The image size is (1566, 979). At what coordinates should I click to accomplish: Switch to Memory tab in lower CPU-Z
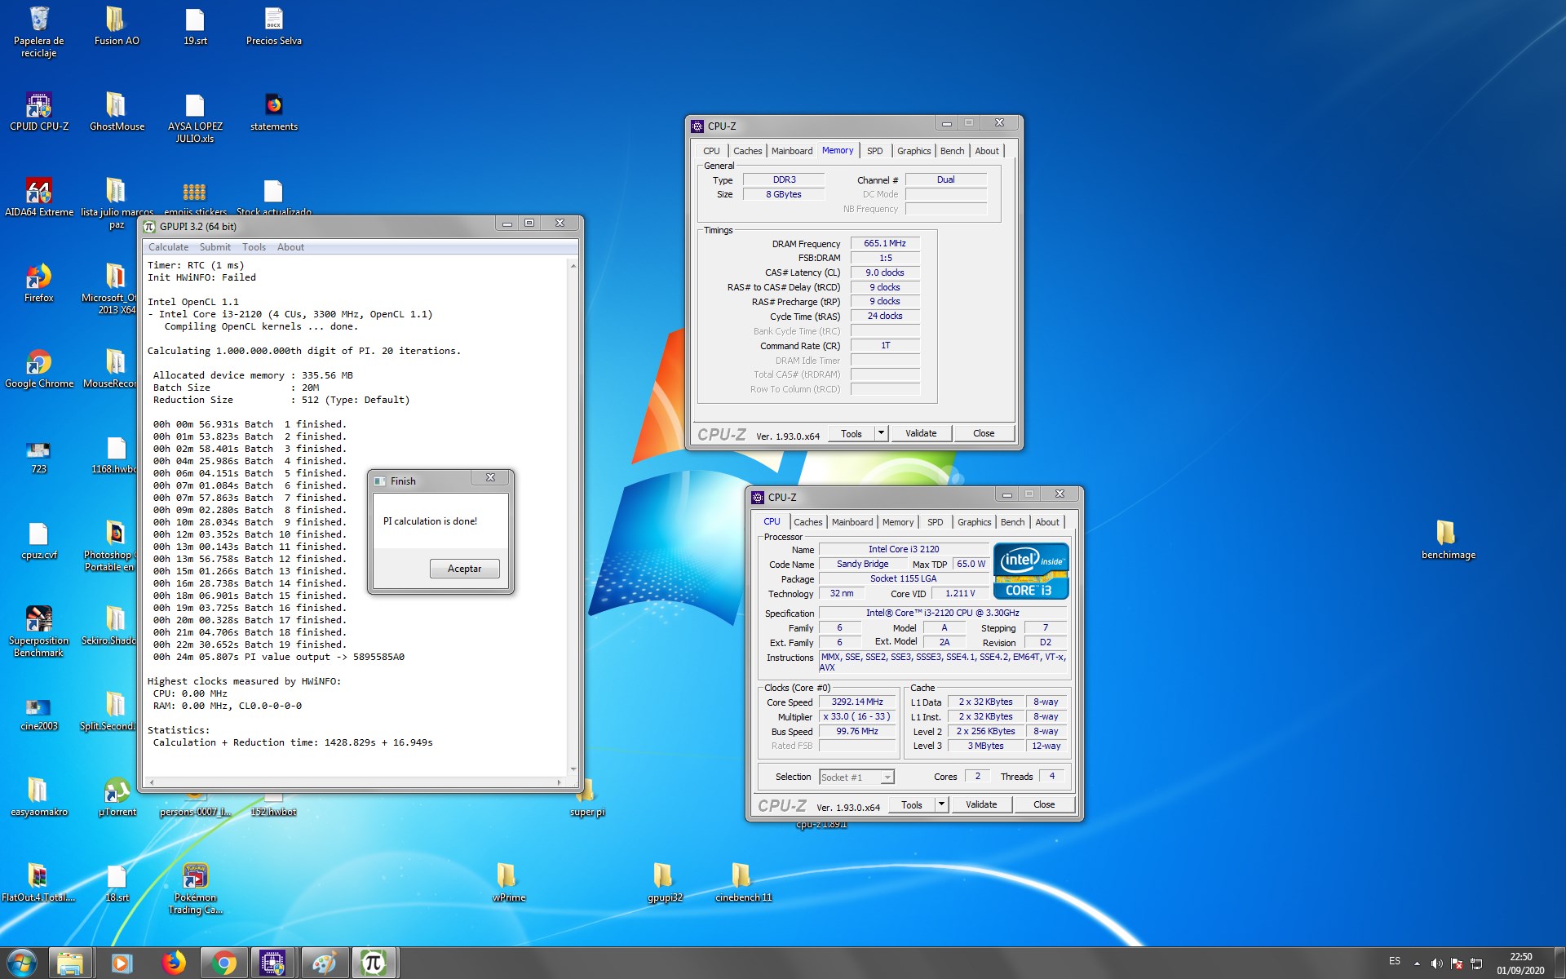(x=897, y=522)
